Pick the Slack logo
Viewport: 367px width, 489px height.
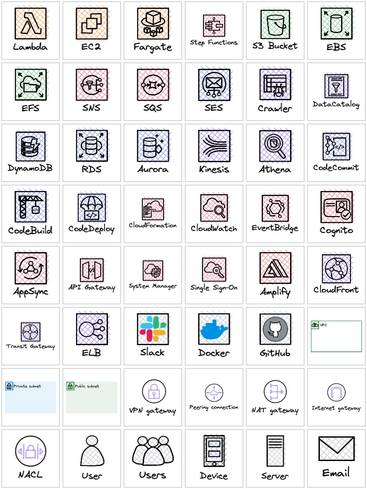tap(153, 329)
